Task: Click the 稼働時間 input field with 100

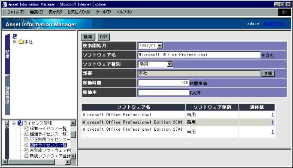Action: [x=163, y=83]
